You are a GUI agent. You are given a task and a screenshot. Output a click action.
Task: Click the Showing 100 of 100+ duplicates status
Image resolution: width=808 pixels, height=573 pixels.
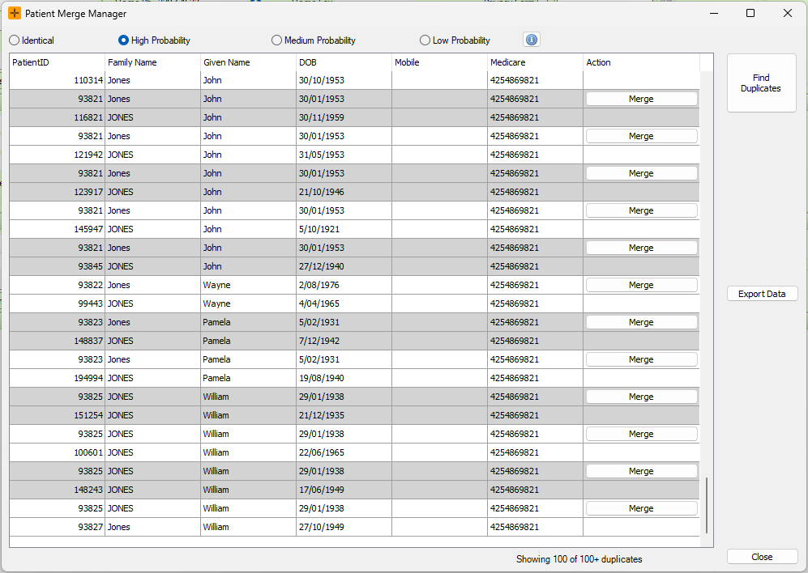pos(579,559)
